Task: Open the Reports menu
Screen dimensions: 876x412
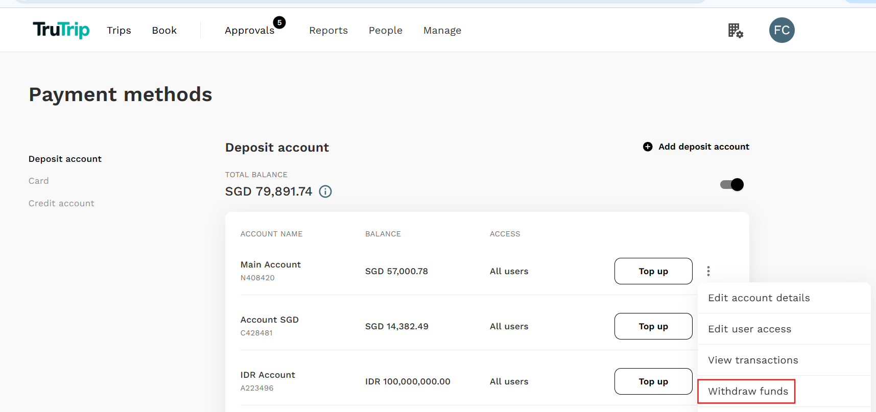Action: pyautogui.click(x=328, y=31)
